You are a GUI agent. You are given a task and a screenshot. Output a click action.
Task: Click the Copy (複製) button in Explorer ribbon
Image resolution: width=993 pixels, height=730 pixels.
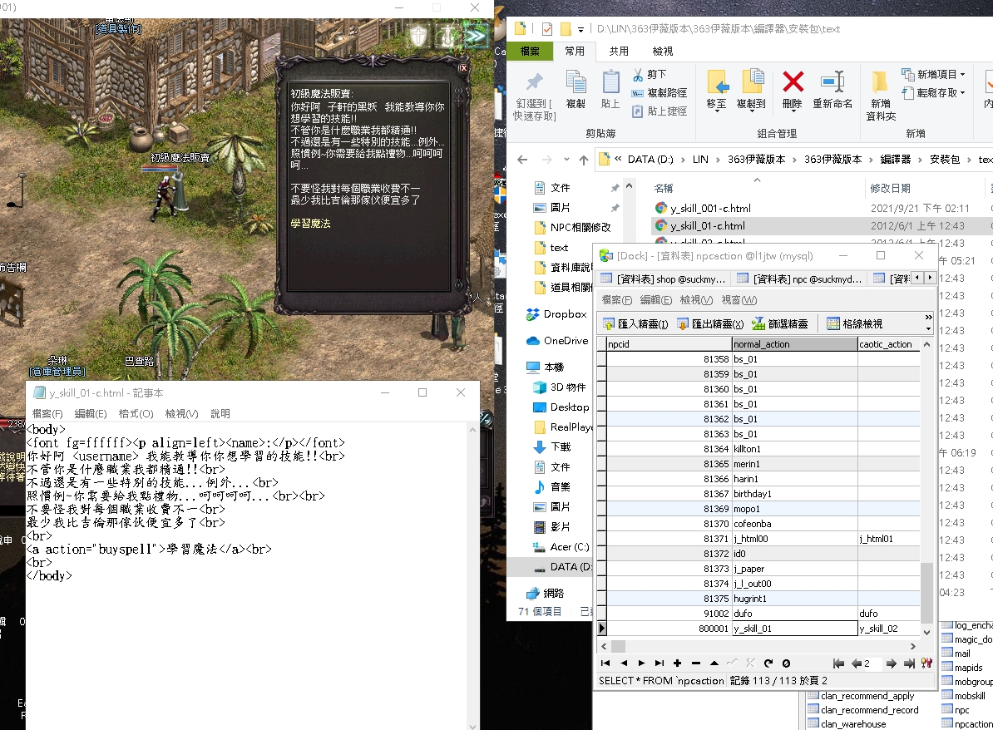pos(576,91)
